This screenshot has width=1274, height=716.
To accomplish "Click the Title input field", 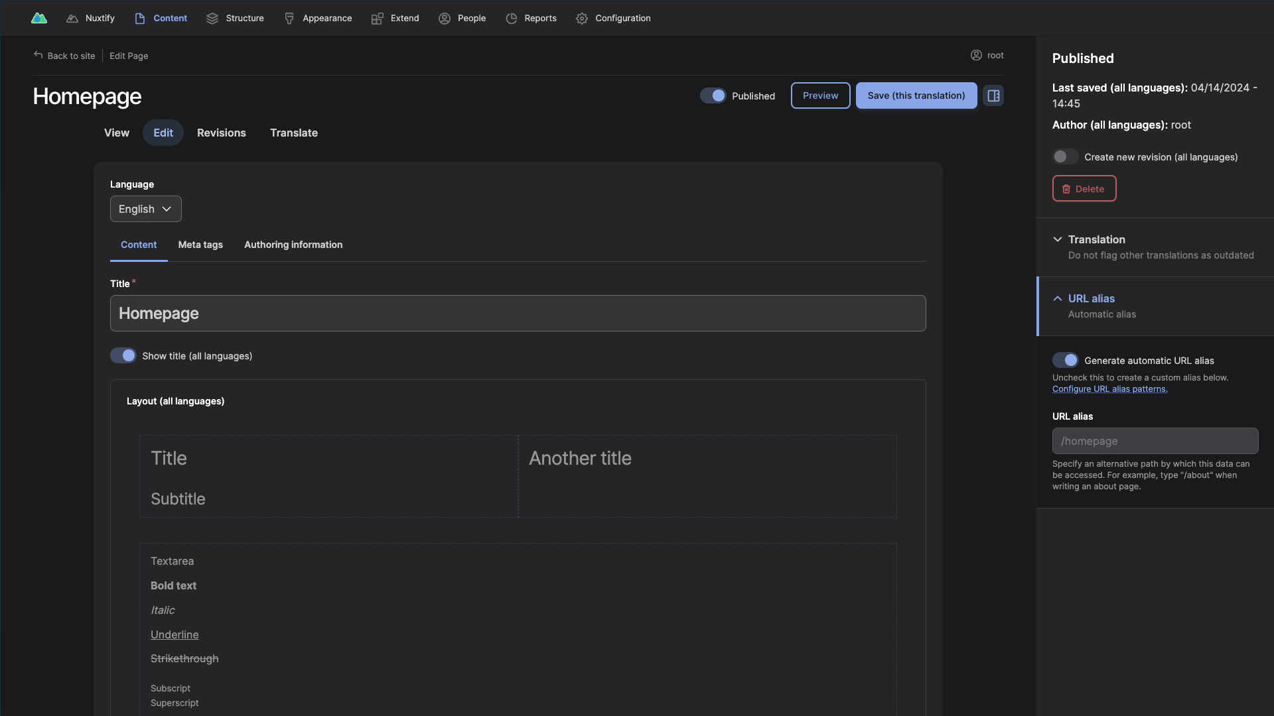I will [x=518, y=313].
